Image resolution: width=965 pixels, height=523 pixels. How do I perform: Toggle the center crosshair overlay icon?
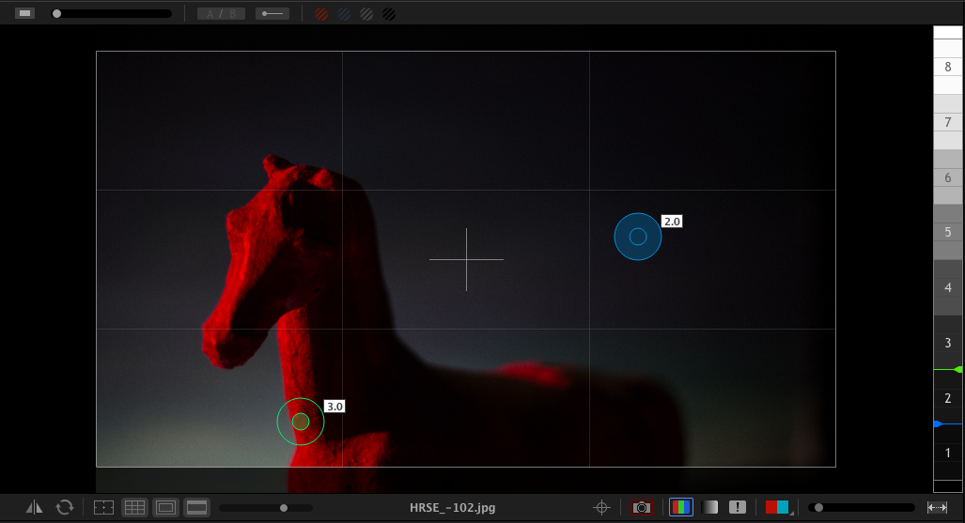[103, 508]
